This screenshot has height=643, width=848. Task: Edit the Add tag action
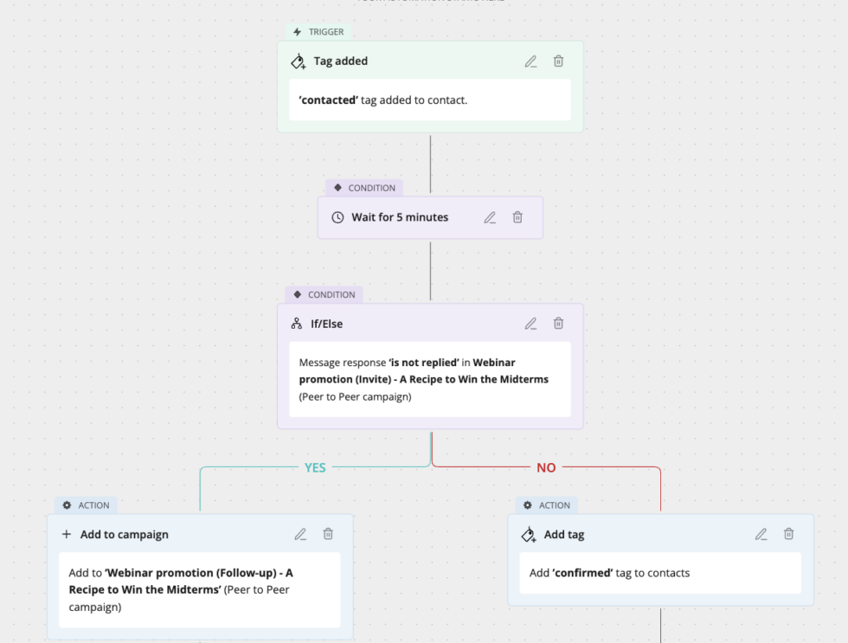tap(761, 534)
